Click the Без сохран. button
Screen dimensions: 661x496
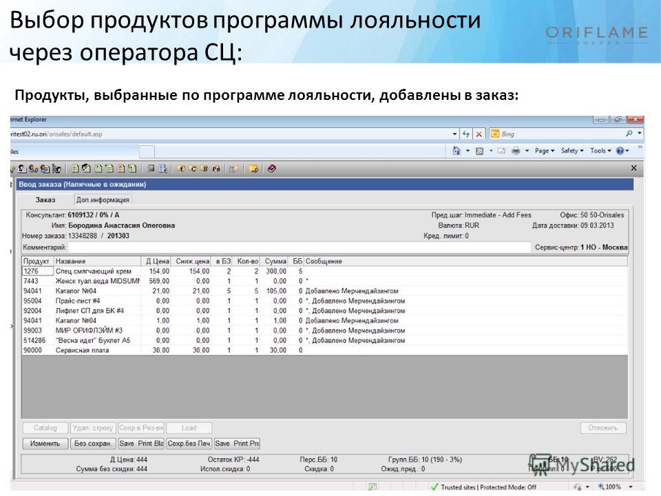pos(93,443)
